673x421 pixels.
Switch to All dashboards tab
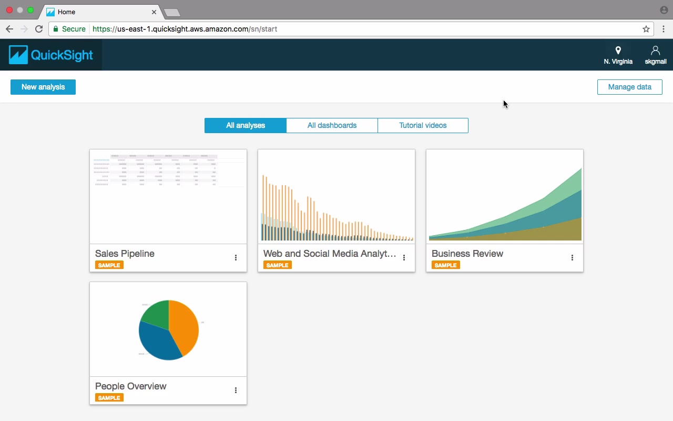click(332, 125)
